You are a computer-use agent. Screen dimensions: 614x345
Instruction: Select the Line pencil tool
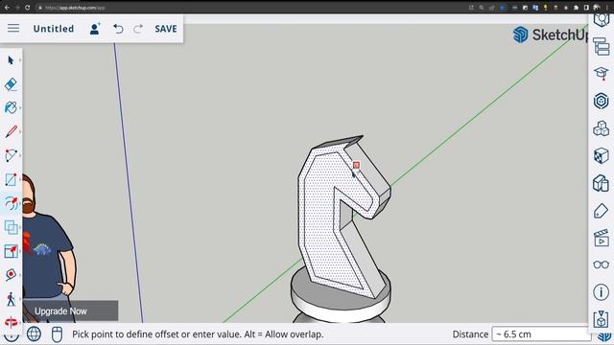[x=11, y=131]
